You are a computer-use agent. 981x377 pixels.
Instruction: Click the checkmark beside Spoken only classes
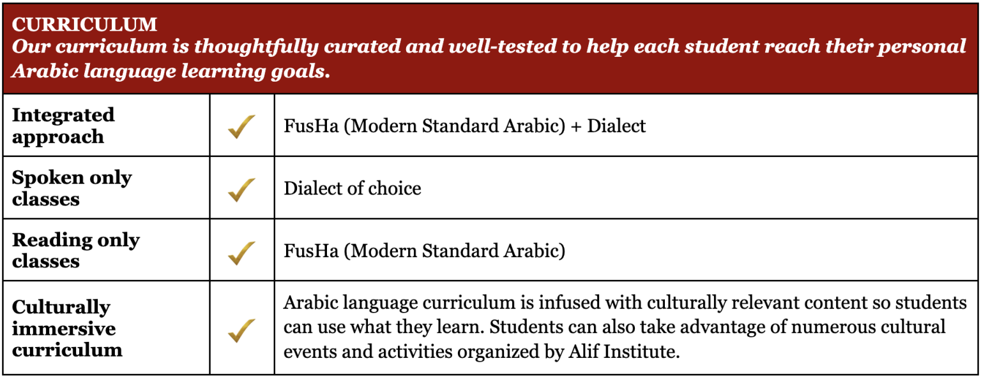[x=241, y=189]
